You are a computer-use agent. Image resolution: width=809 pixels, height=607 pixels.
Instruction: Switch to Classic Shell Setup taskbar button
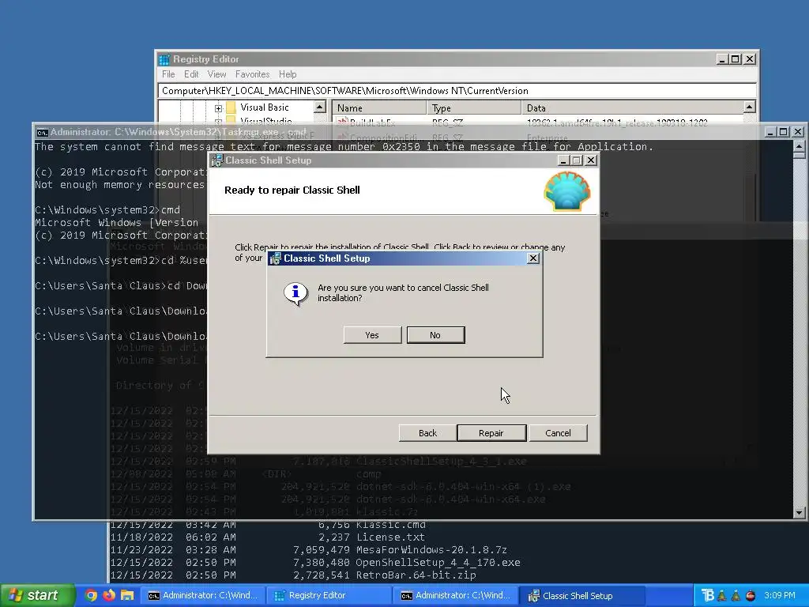point(581,596)
